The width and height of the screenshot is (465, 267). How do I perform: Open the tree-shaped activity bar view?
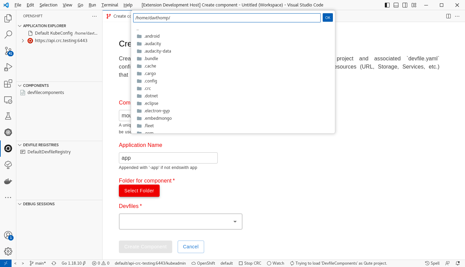point(8,165)
